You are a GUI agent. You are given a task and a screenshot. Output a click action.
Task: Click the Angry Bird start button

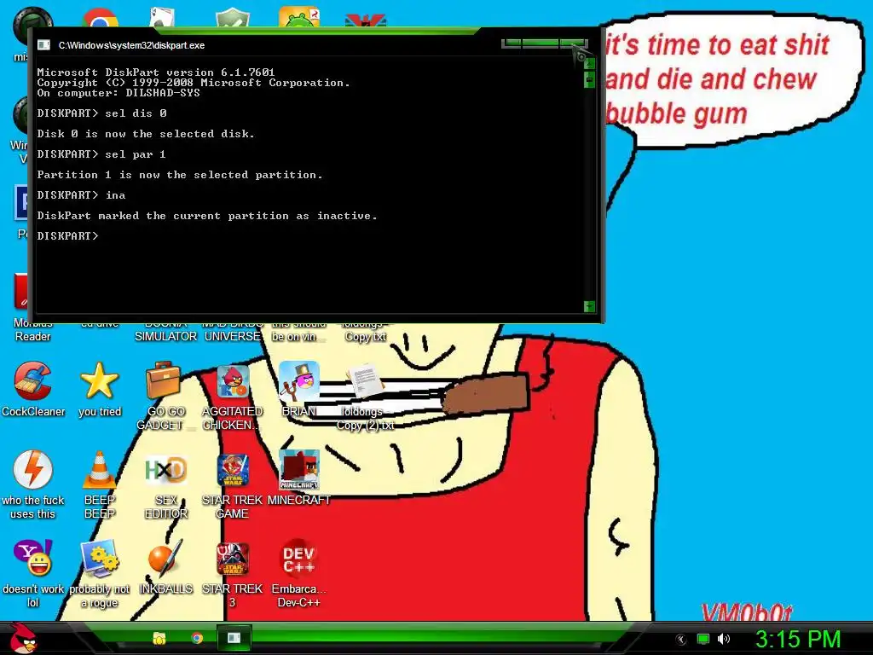click(23, 638)
